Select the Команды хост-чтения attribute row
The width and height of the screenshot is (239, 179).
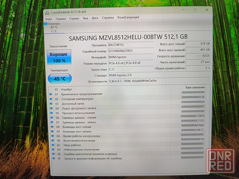(128, 126)
